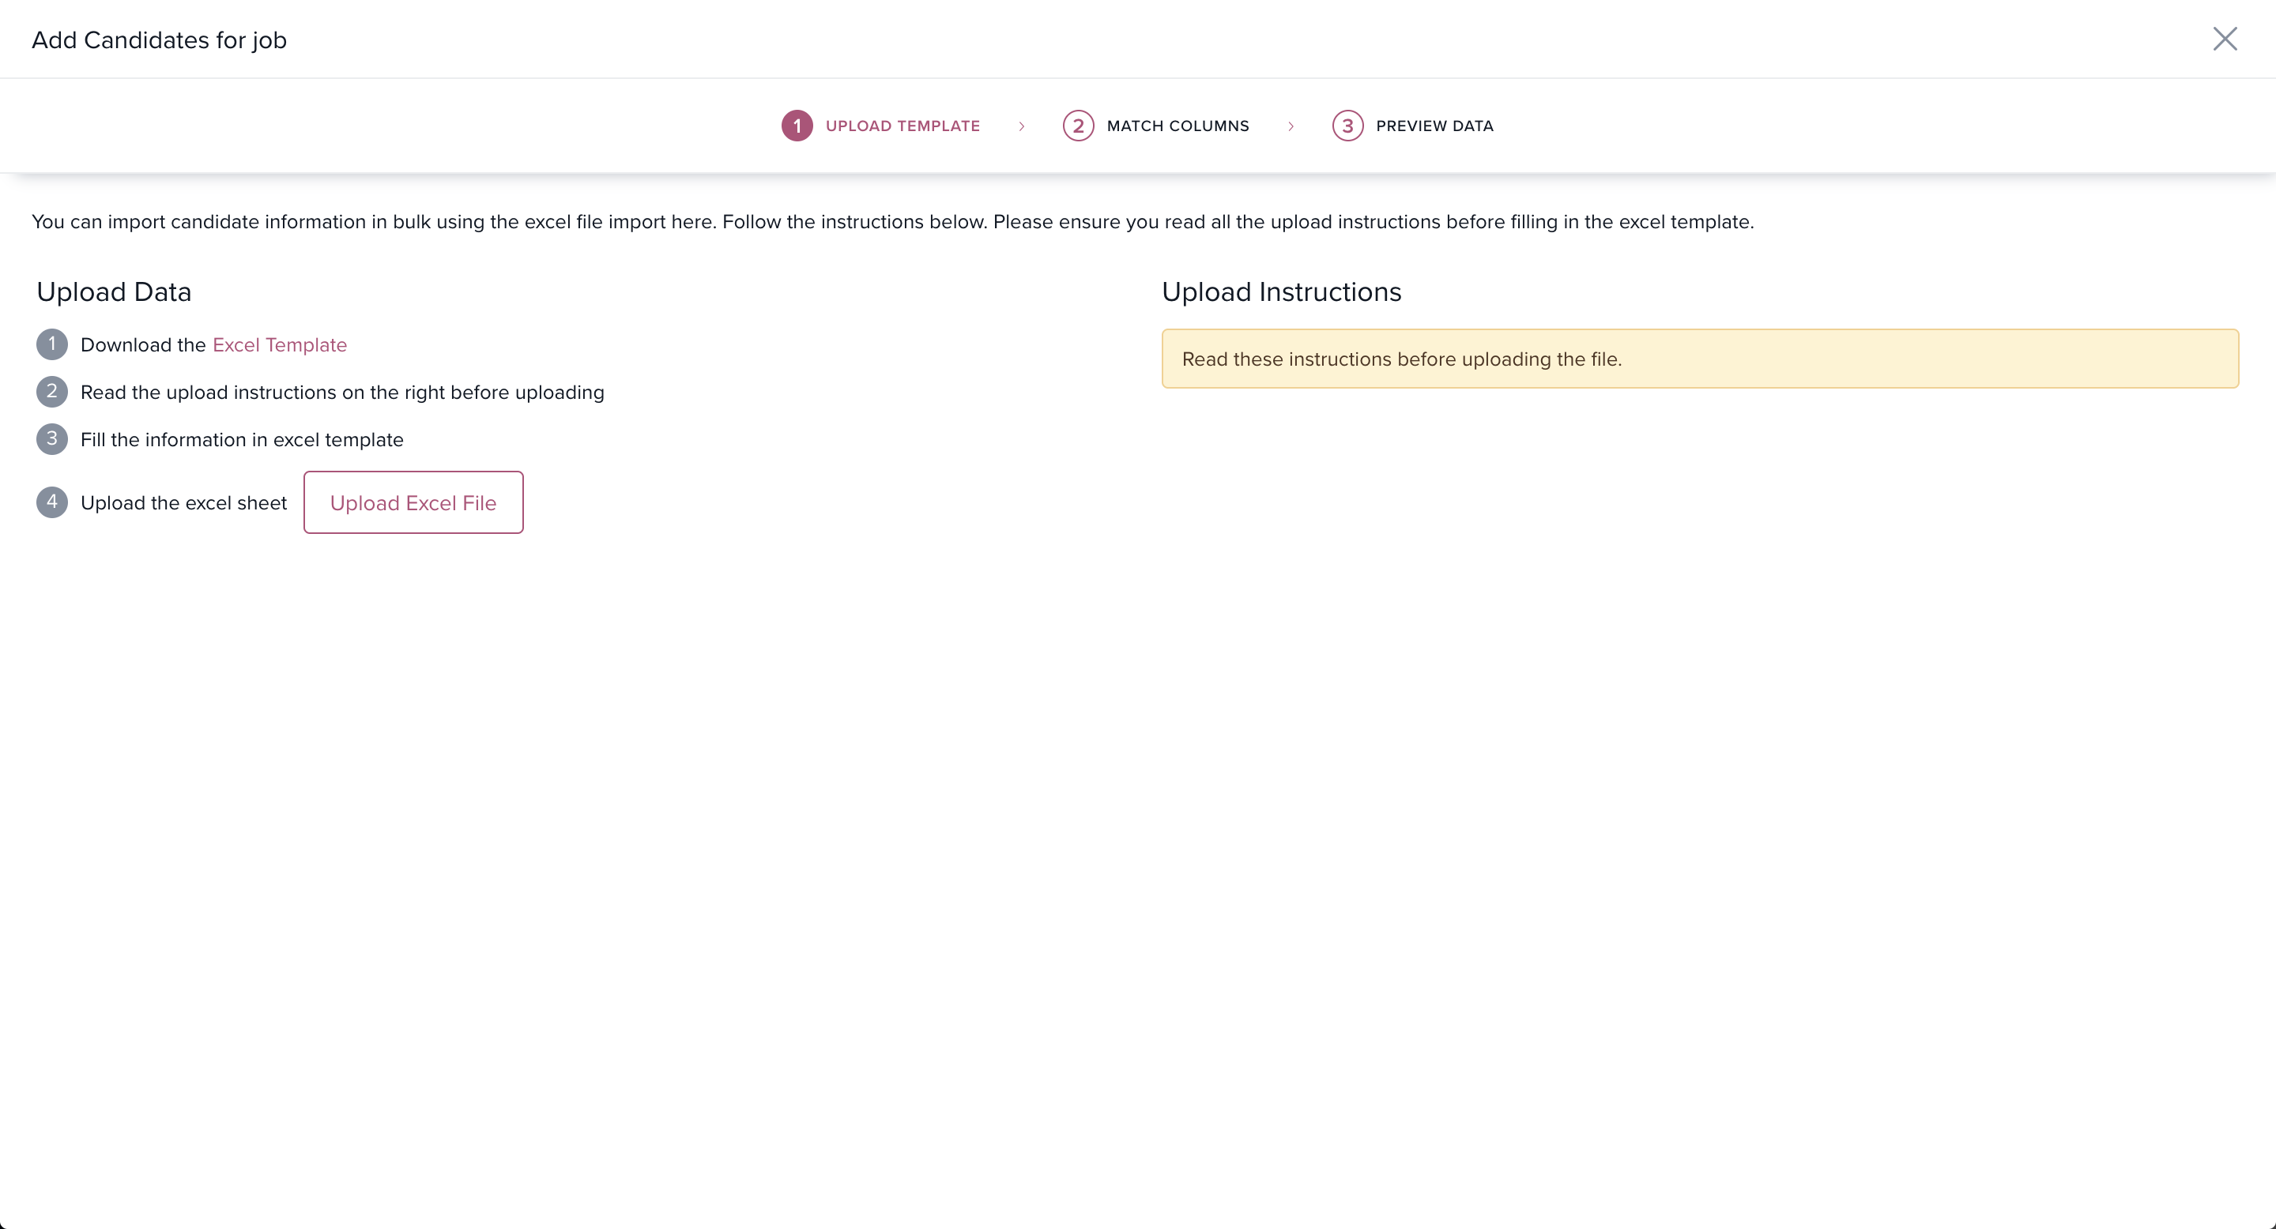The width and height of the screenshot is (2276, 1229).
Task: Click the Upload Instructions heading
Action: click(1281, 291)
